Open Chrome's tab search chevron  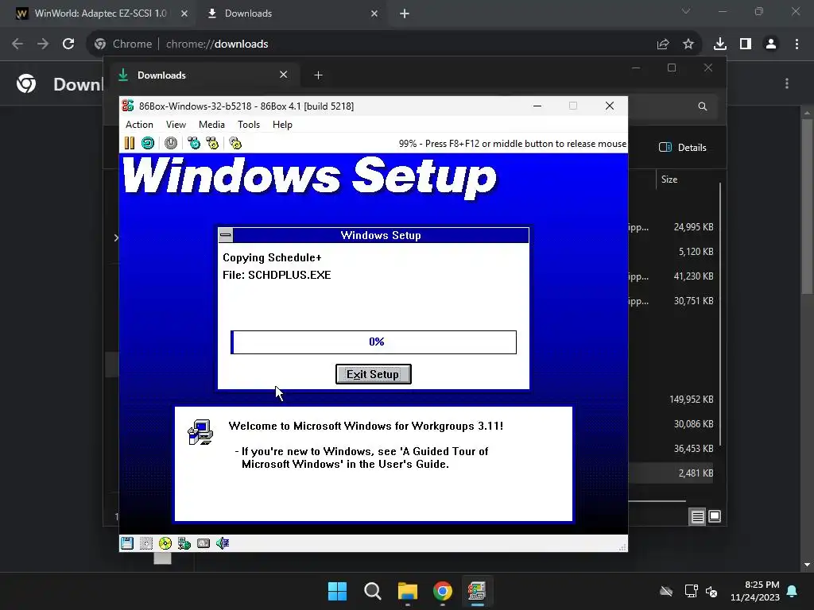pyautogui.click(x=686, y=11)
